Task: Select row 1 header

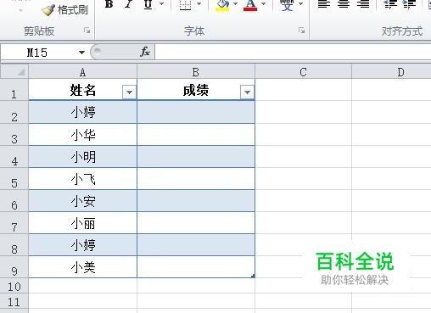Action: click(x=14, y=90)
